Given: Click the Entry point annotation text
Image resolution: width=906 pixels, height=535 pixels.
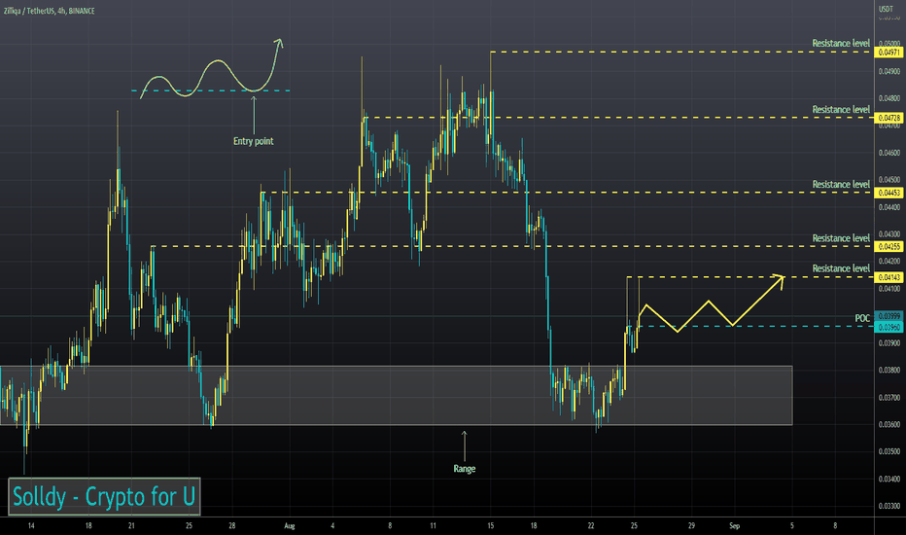Looking at the screenshot, I should 253,141.
